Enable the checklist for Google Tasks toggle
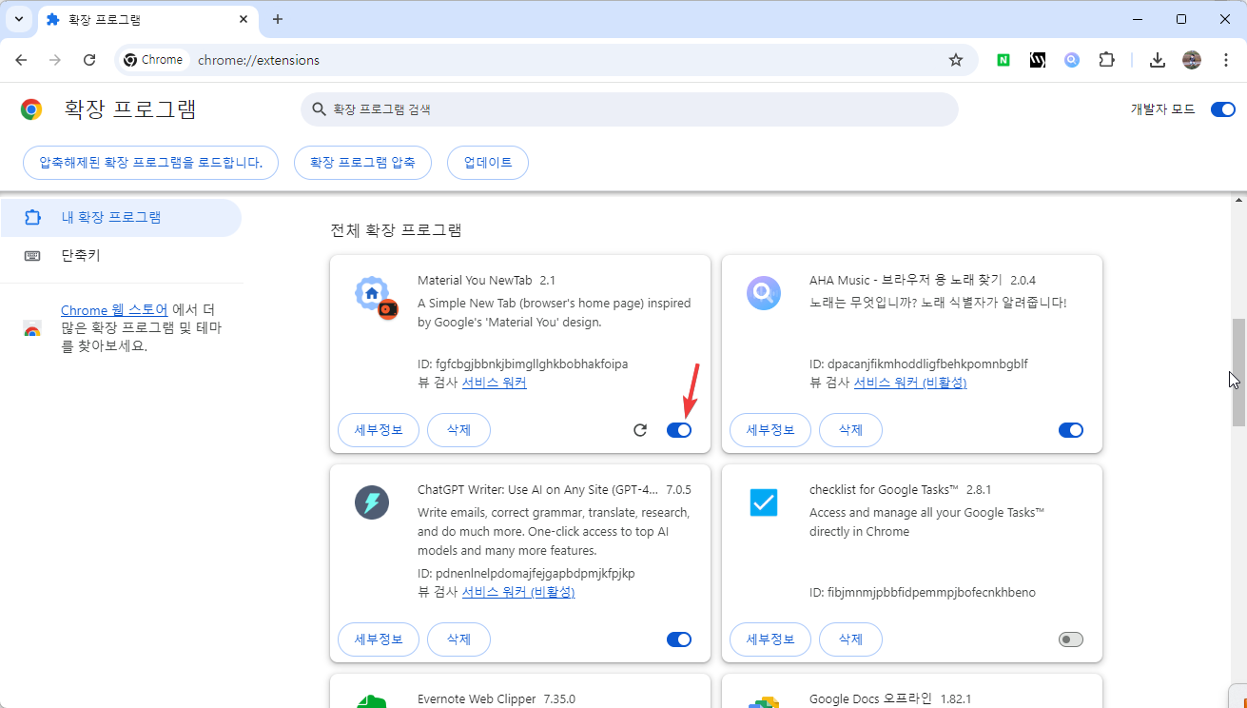1247x708 pixels. pyautogui.click(x=1071, y=639)
